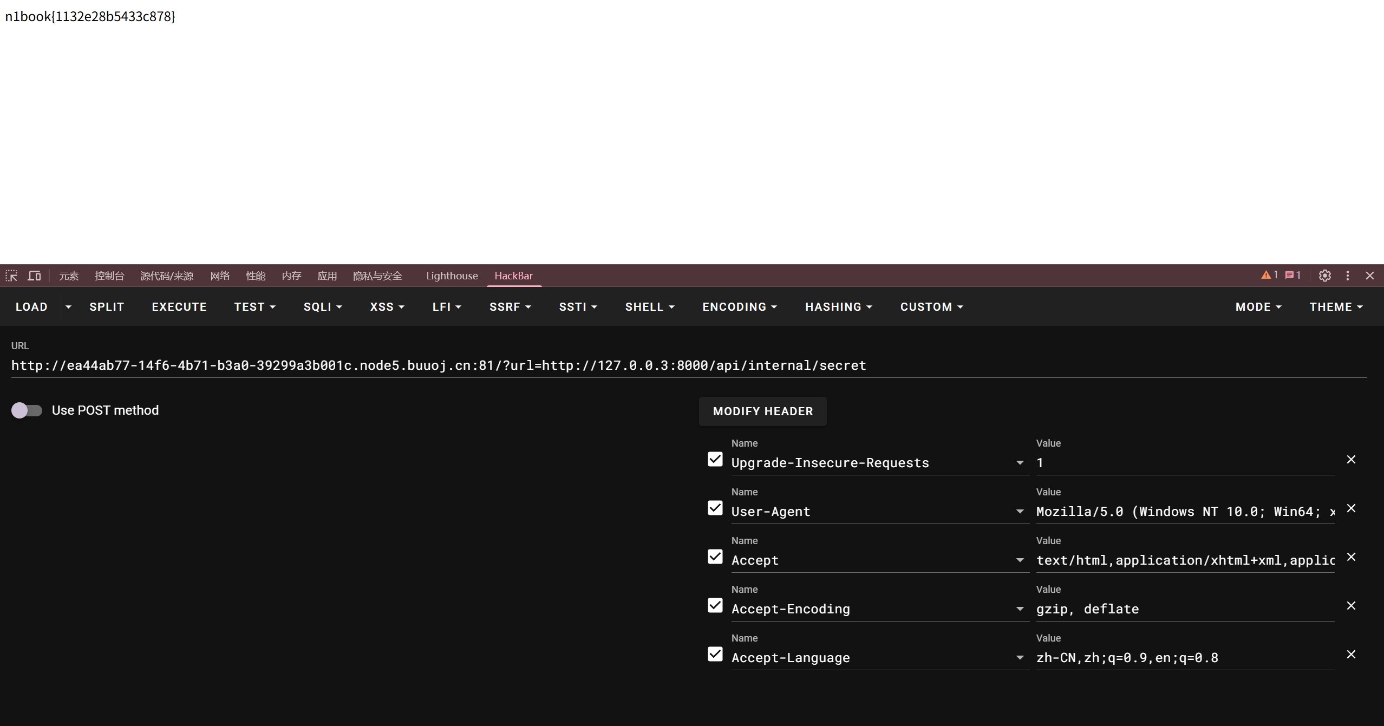Switch to the Lighthouse tab
This screenshot has width=1384, height=726.
(452, 276)
